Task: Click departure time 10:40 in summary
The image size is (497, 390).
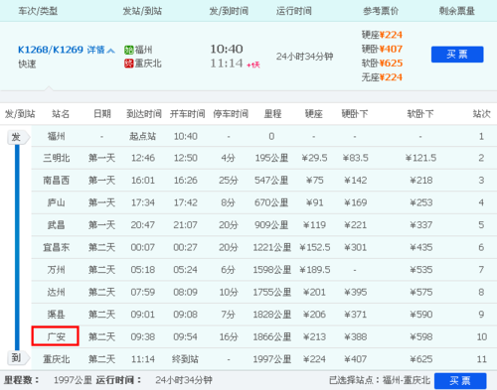Action: 227,50
